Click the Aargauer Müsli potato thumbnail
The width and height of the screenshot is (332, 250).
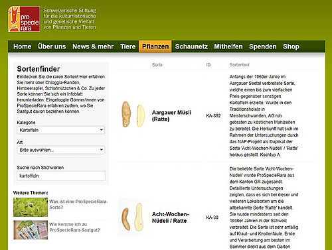pyautogui.click(x=133, y=114)
